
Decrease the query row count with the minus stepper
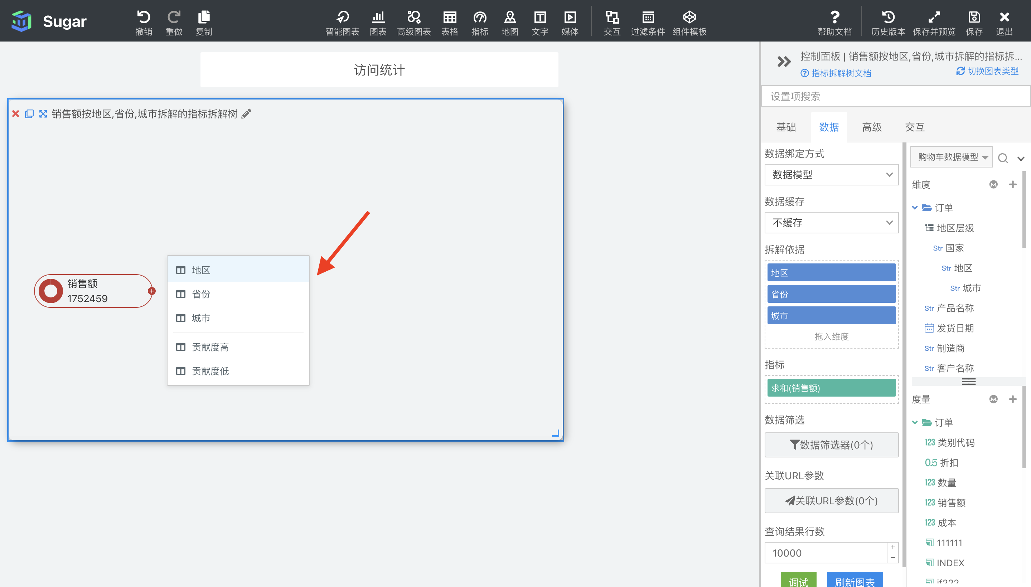[x=893, y=558]
